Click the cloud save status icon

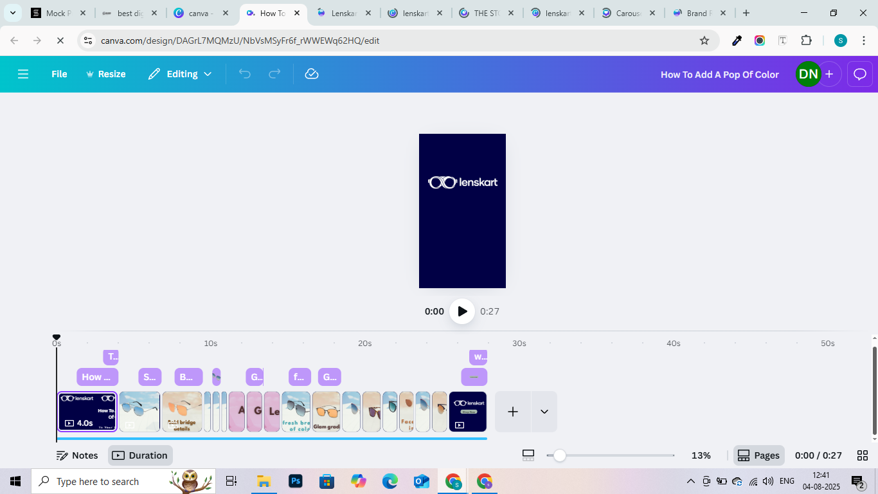click(312, 74)
